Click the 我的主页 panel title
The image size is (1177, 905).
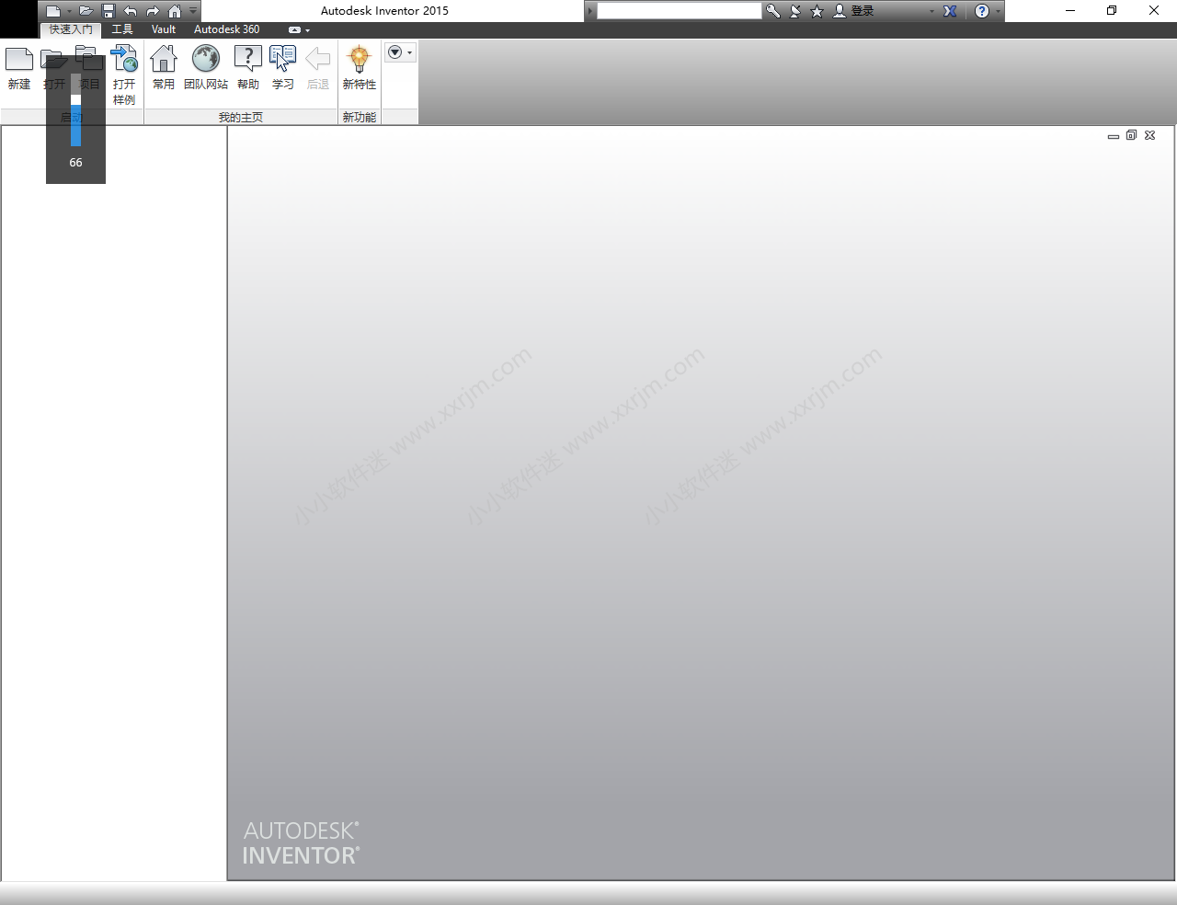(x=241, y=117)
